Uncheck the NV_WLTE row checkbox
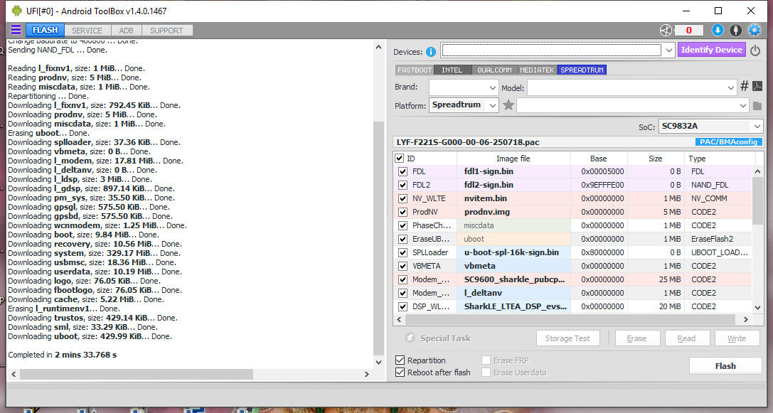 coord(403,198)
